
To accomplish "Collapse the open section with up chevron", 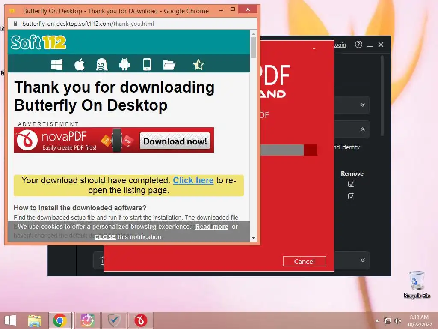I will tap(363, 129).
